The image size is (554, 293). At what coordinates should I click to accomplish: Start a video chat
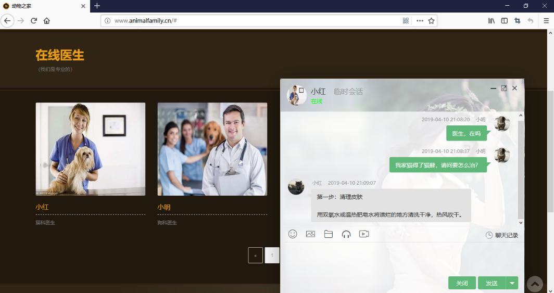click(x=364, y=234)
